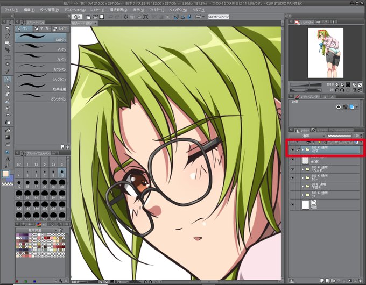Switch to the マーカー sub tool tab
This screenshot has width=366, height=285.
pos(43,28)
